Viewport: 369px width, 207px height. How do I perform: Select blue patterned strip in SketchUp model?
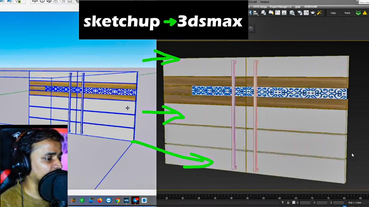pyautogui.click(x=90, y=90)
